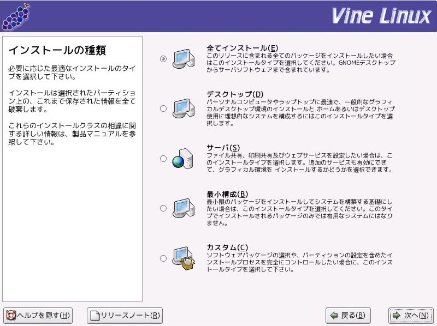Image resolution: width=437 pixels, height=326 pixels.
Task: Click the Vine Linux title text
Action: (x=381, y=16)
